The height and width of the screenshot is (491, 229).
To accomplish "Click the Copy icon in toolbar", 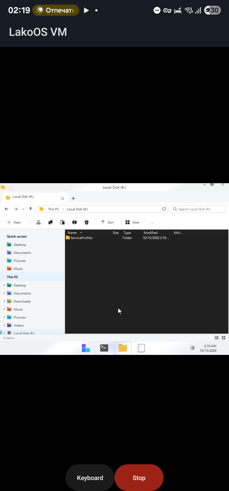I will coord(51,222).
